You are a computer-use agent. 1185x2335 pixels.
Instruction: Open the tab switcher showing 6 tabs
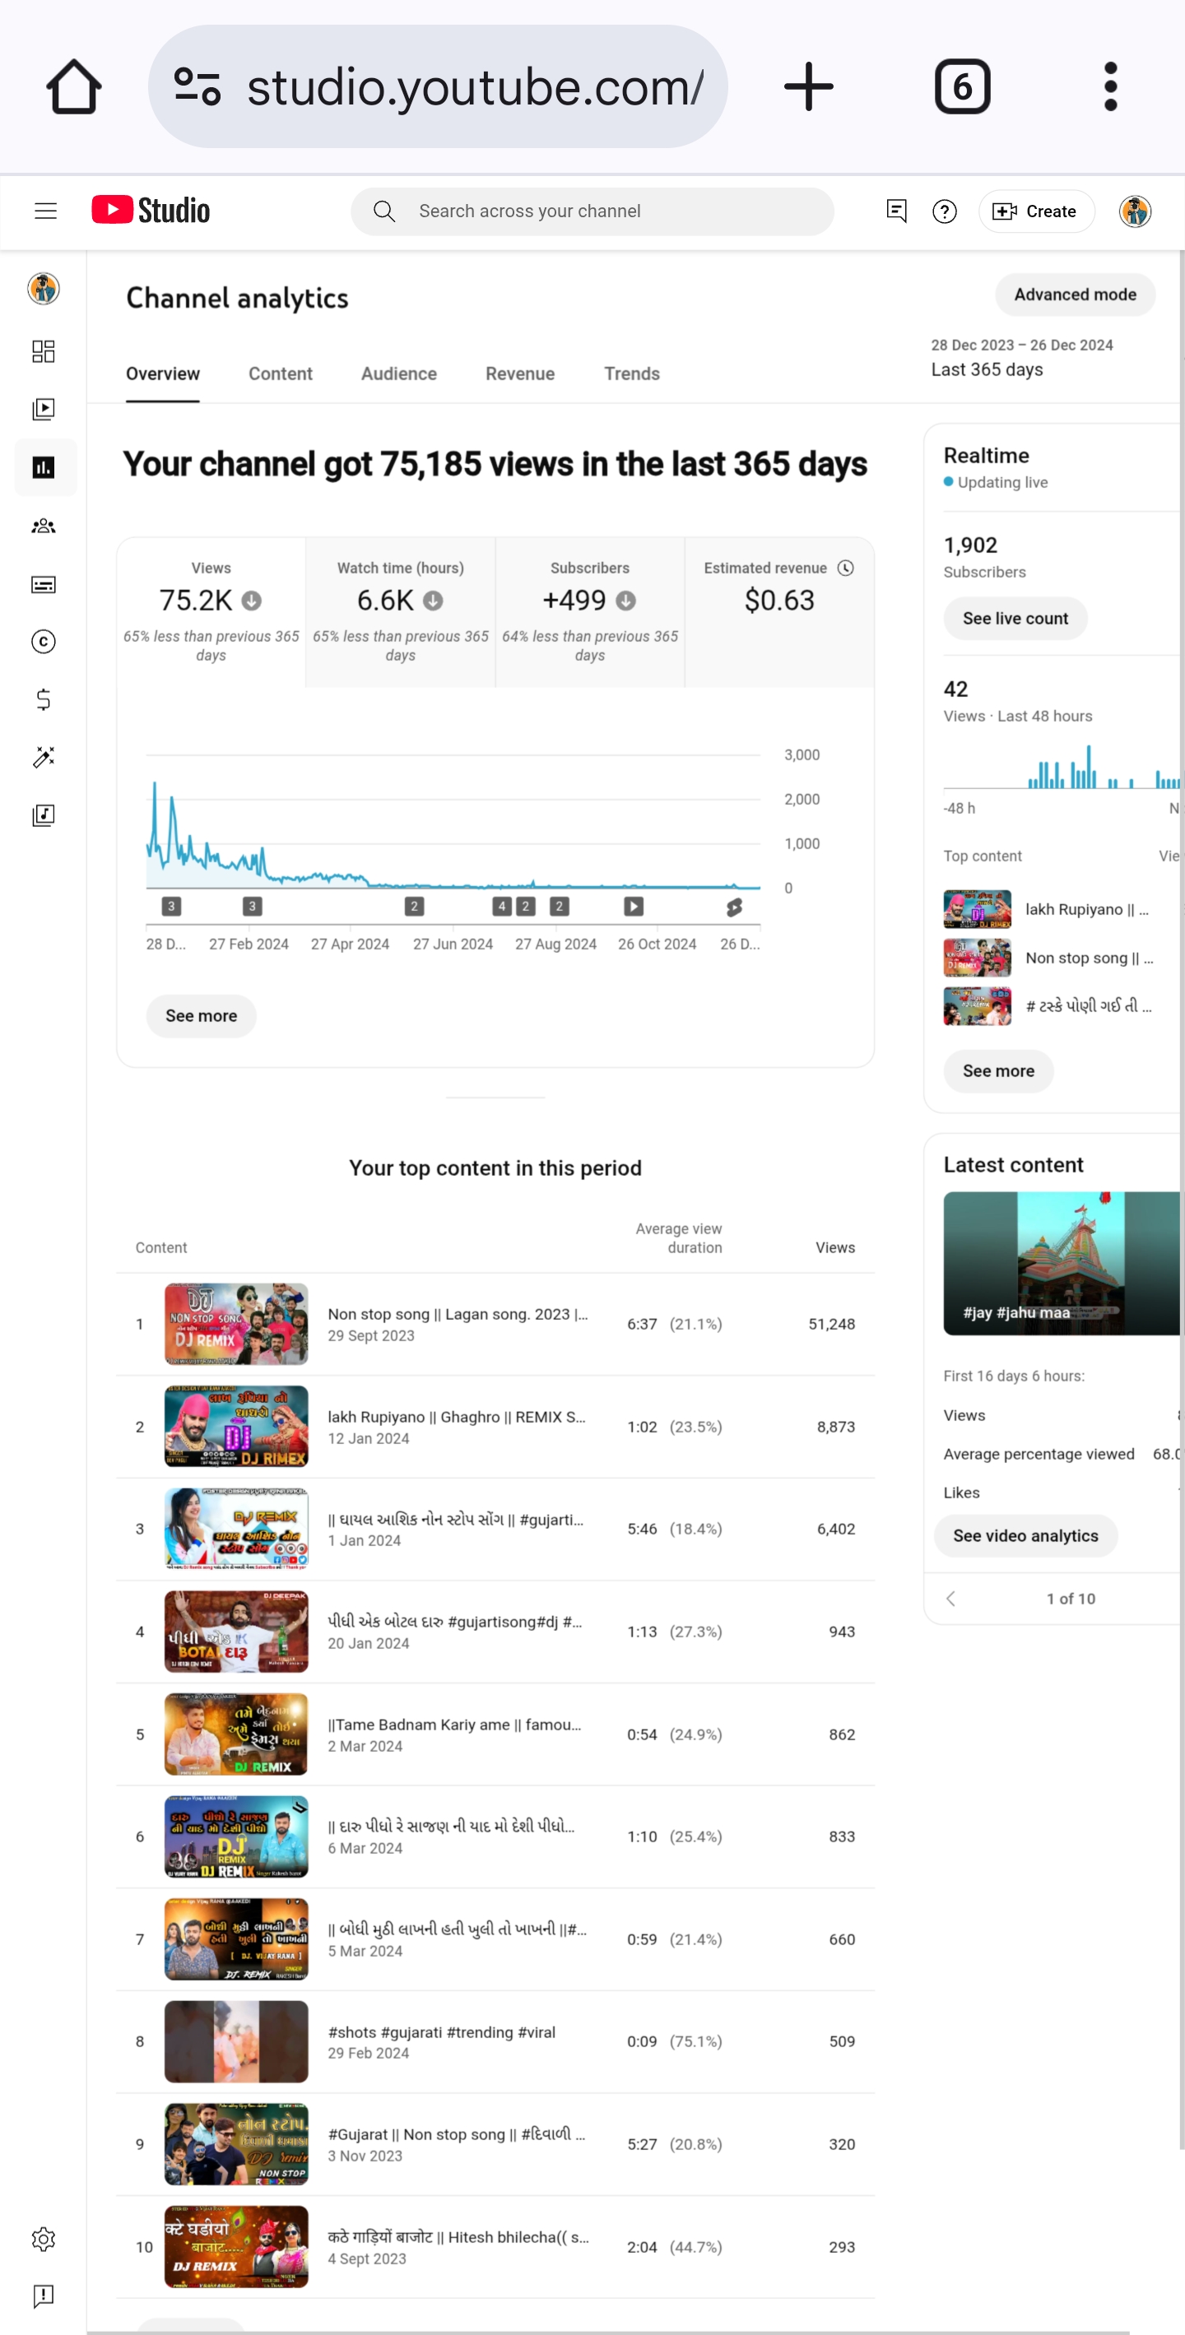(962, 87)
